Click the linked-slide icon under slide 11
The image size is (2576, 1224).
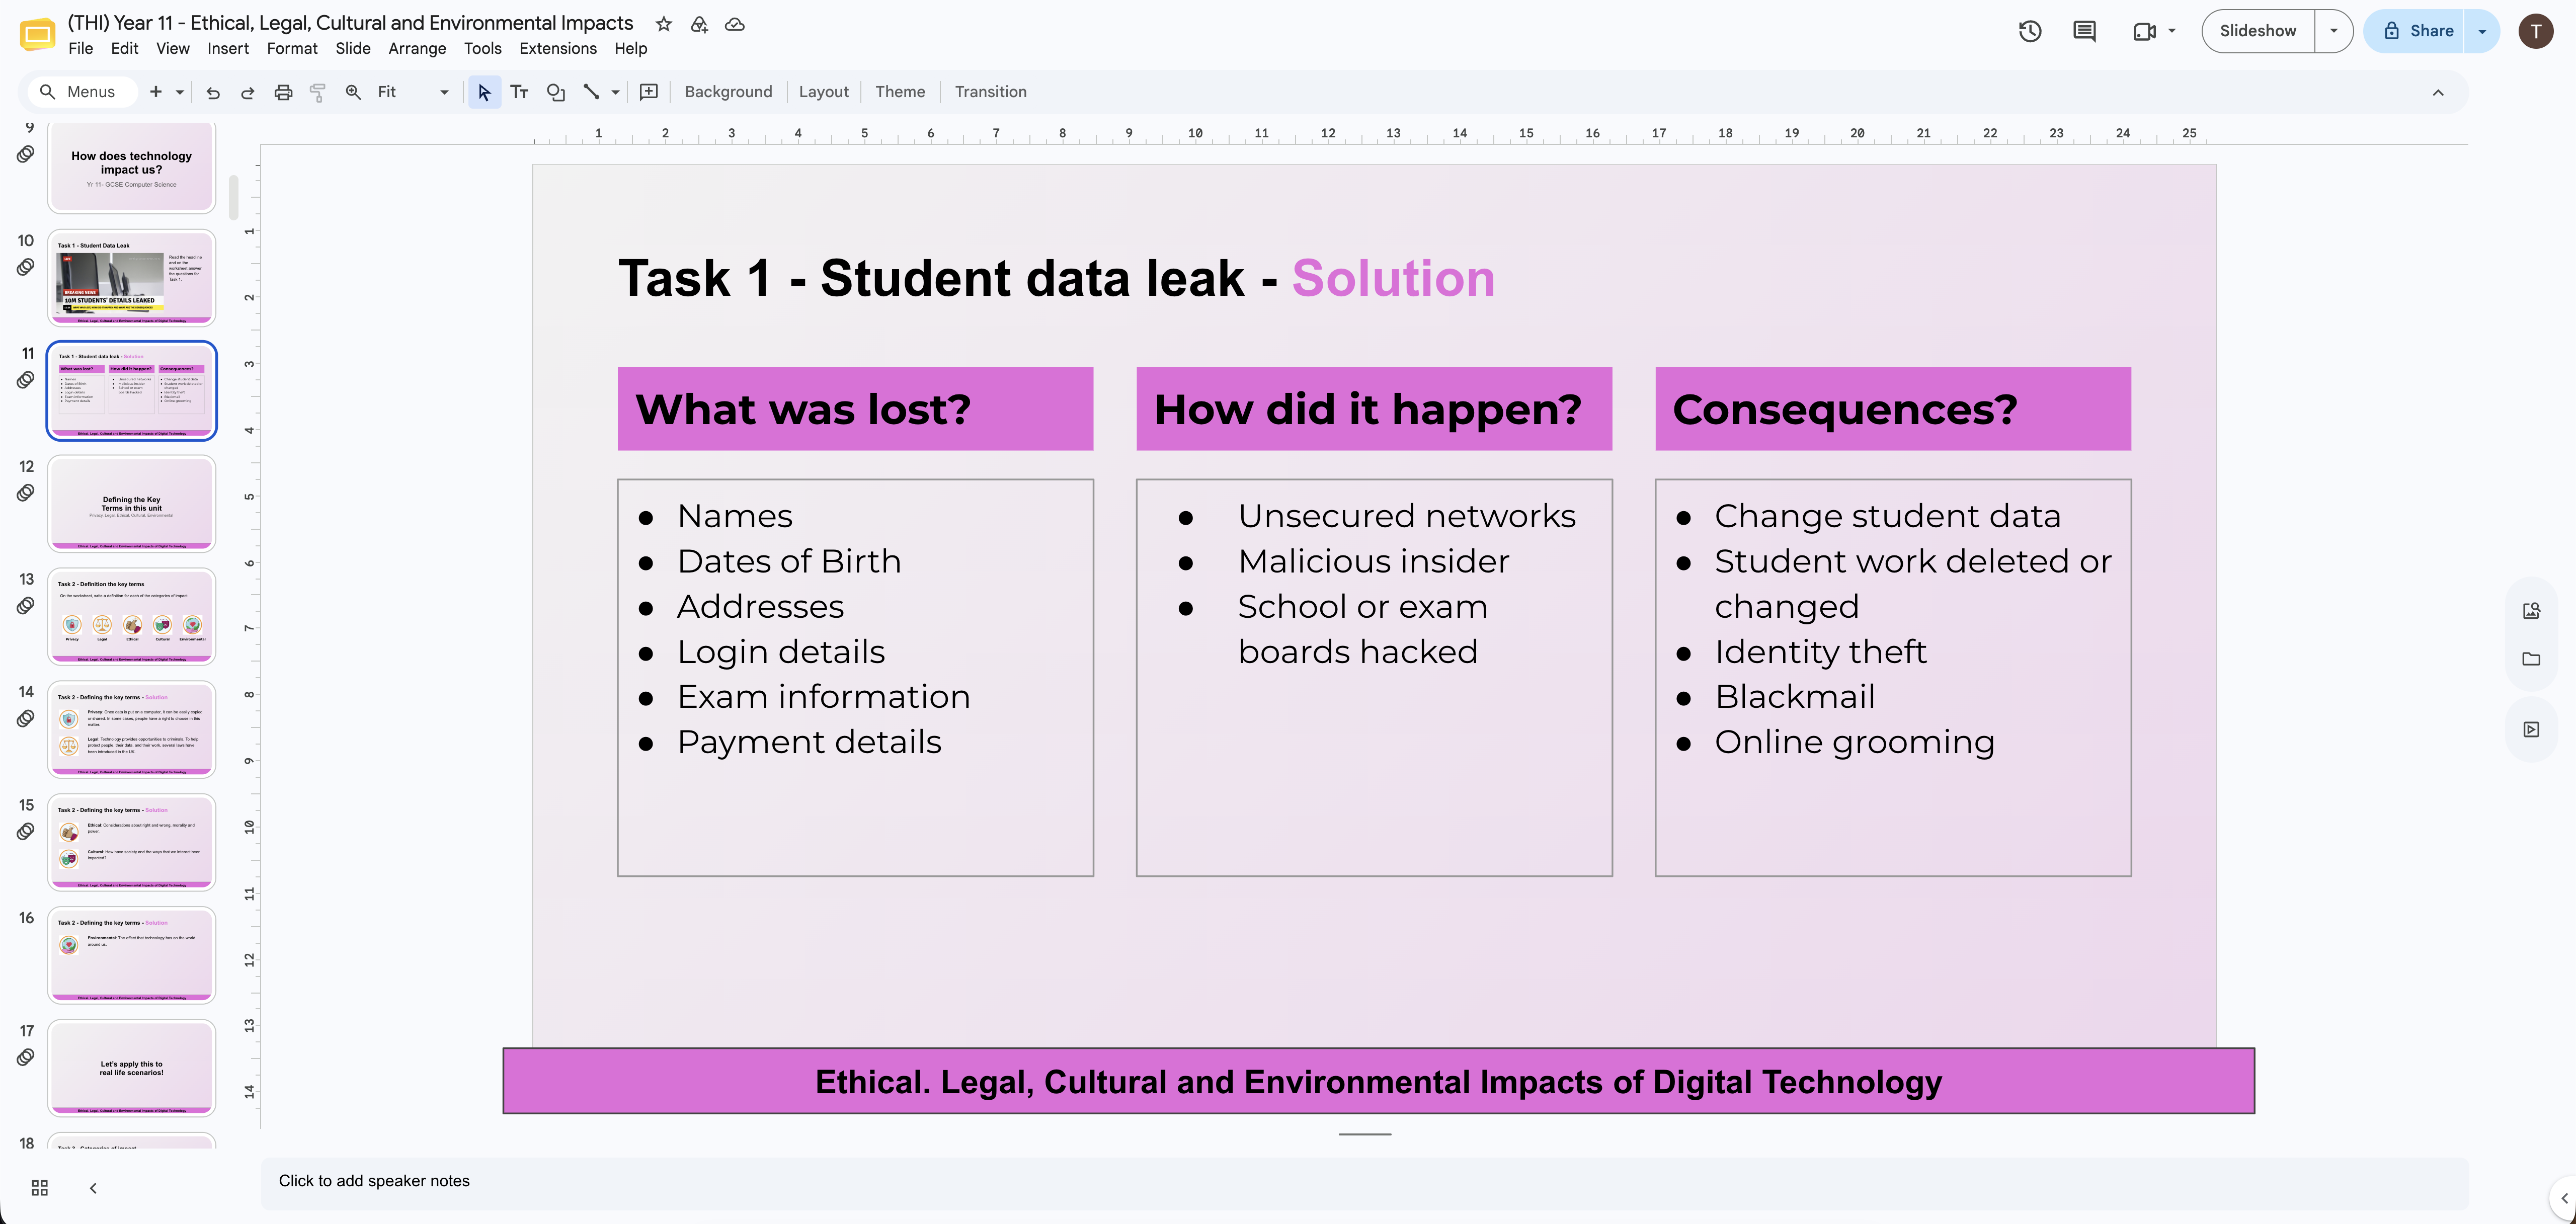tap(26, 380)
